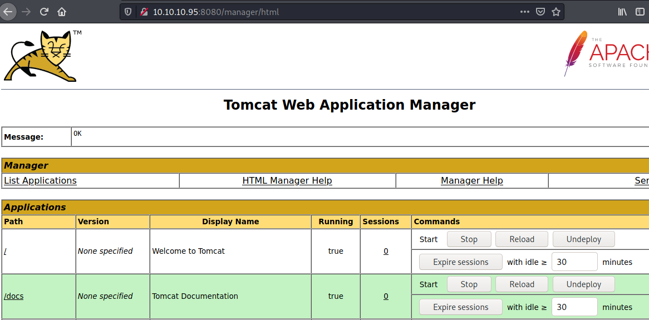Click None specified in the /docs row

pos(105,296)
